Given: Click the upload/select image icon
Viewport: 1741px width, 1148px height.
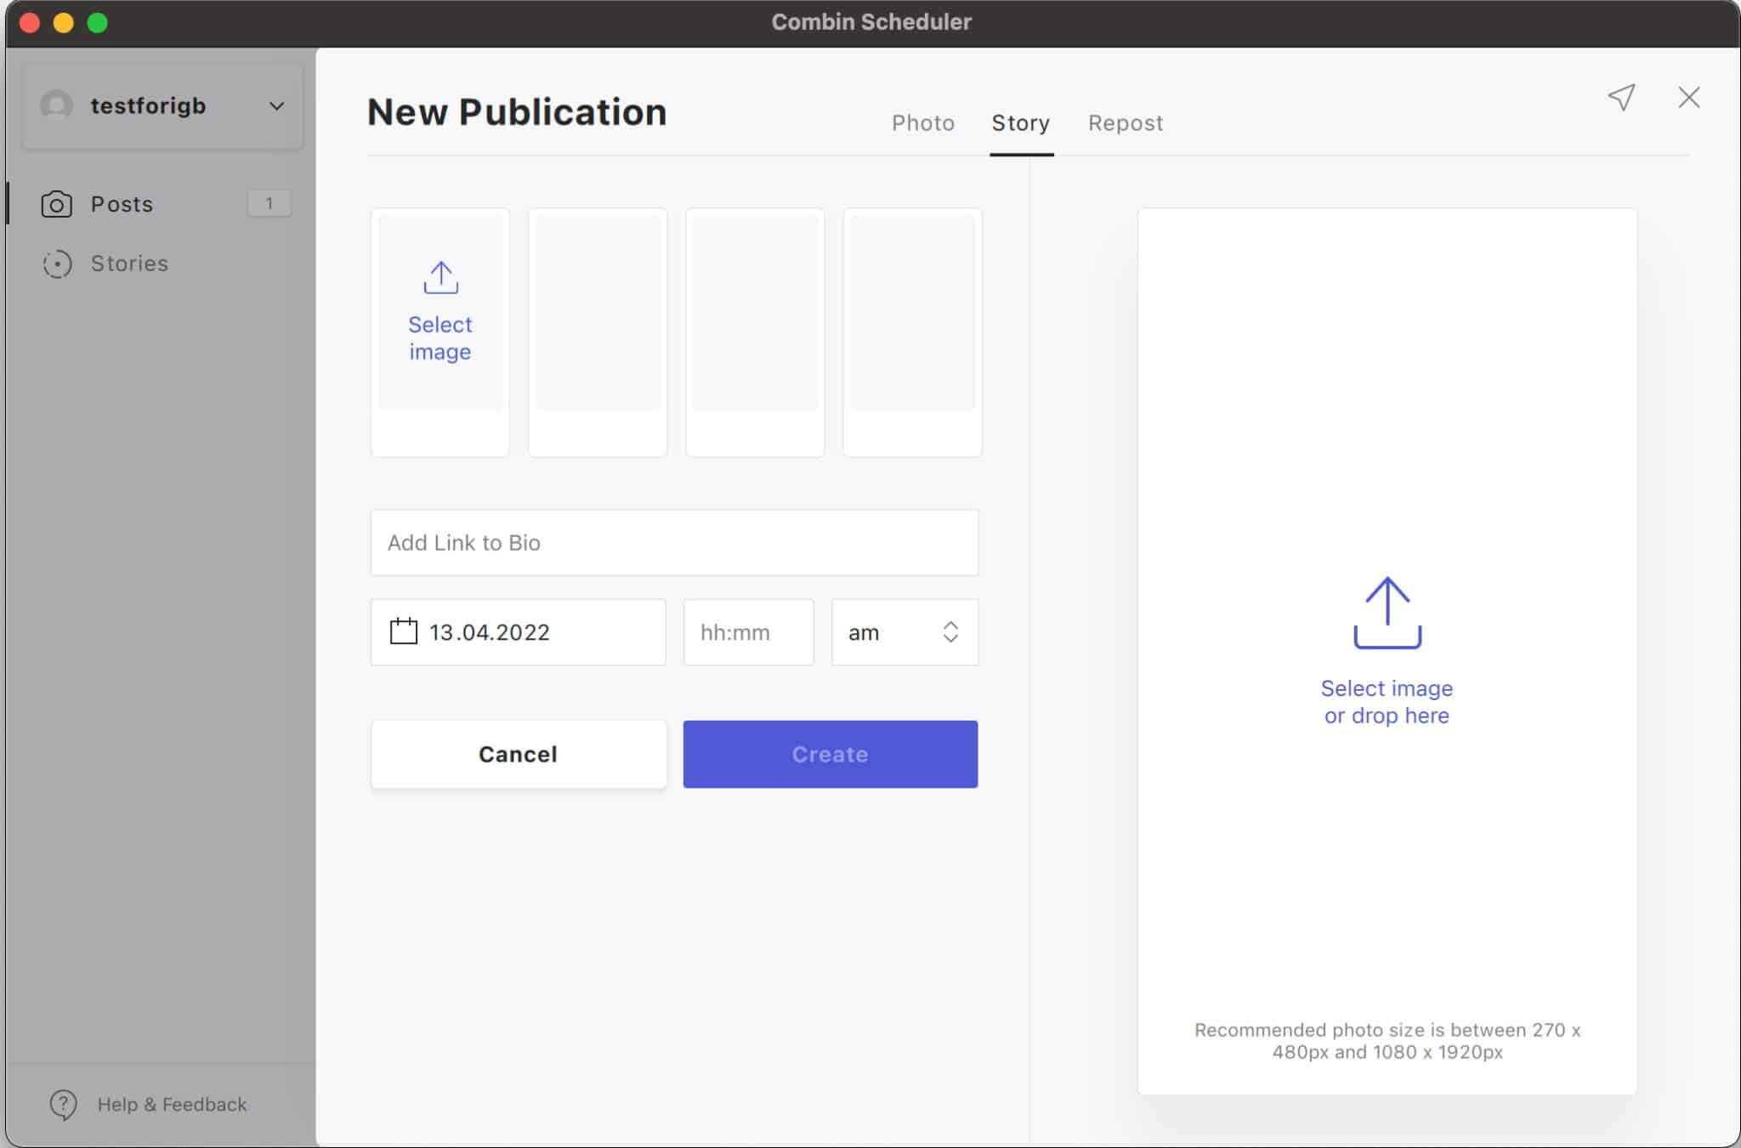Looking at the screenshot, I should pos(440,275).
